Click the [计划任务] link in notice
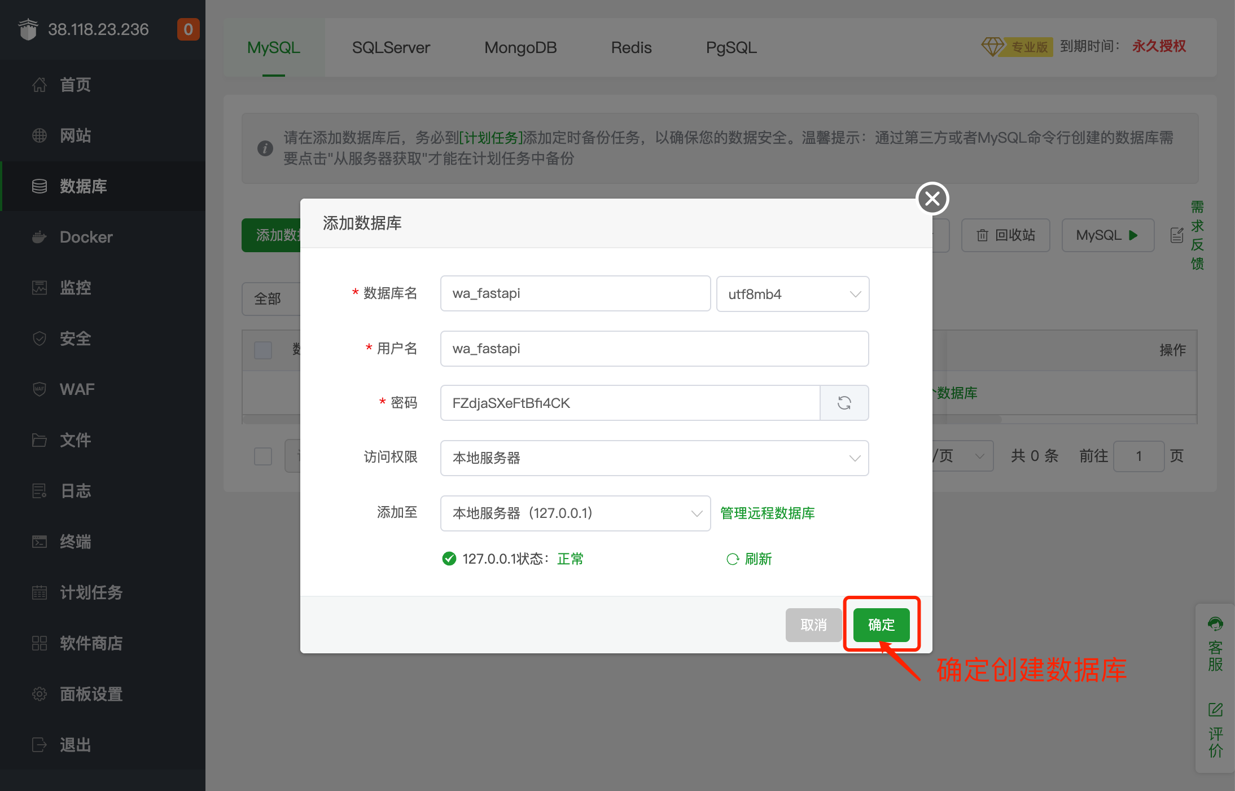The height and width of the screenshot is (791, 1235). click(491, 138)
